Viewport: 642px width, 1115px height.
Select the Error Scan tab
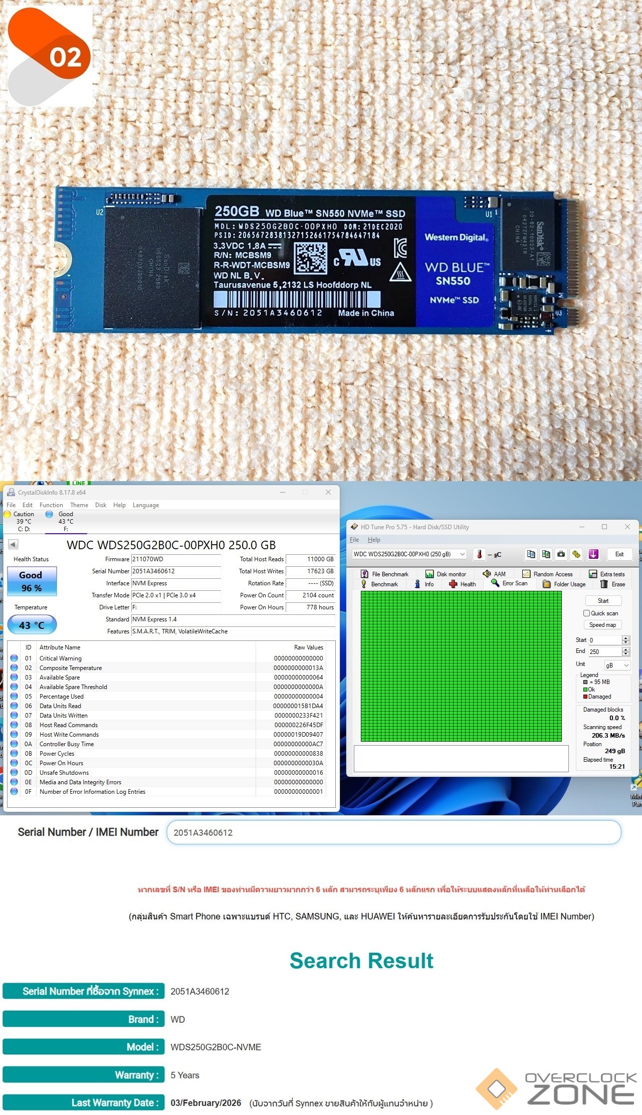click(509, 584)
